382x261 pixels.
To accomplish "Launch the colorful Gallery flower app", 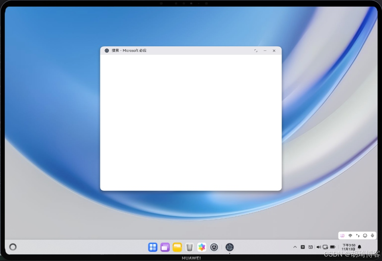I will [202, 247].
